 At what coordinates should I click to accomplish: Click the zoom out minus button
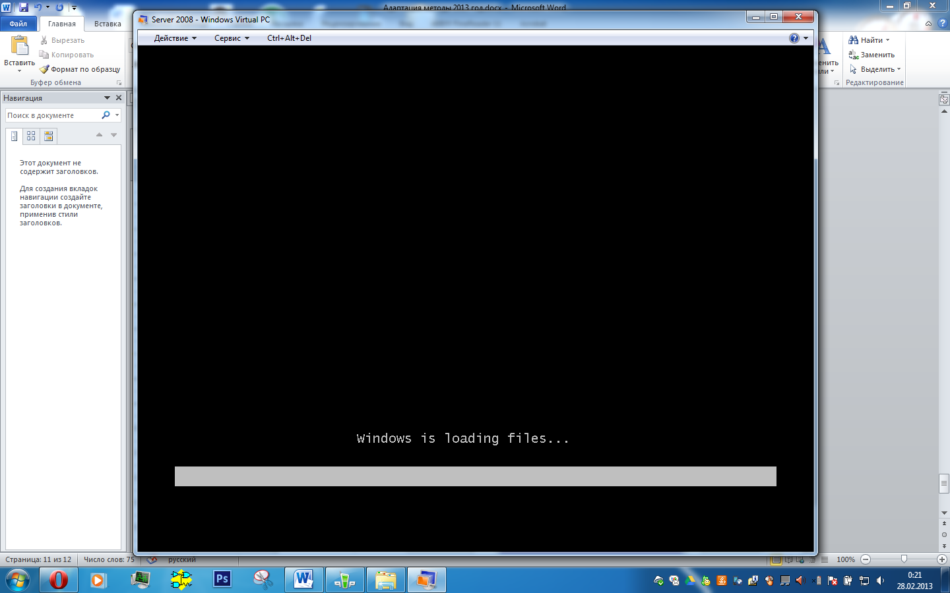click(x=866, y=559)
